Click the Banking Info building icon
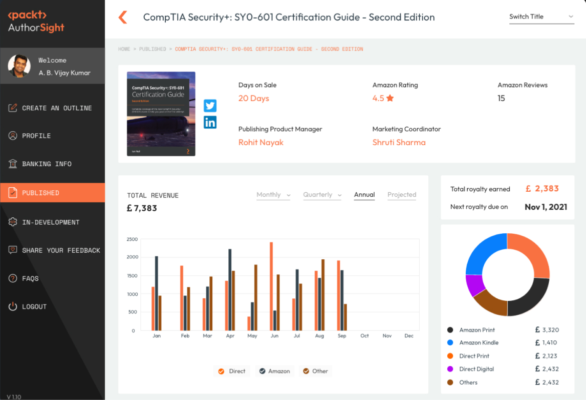586x400 pixels. (13, 164)
